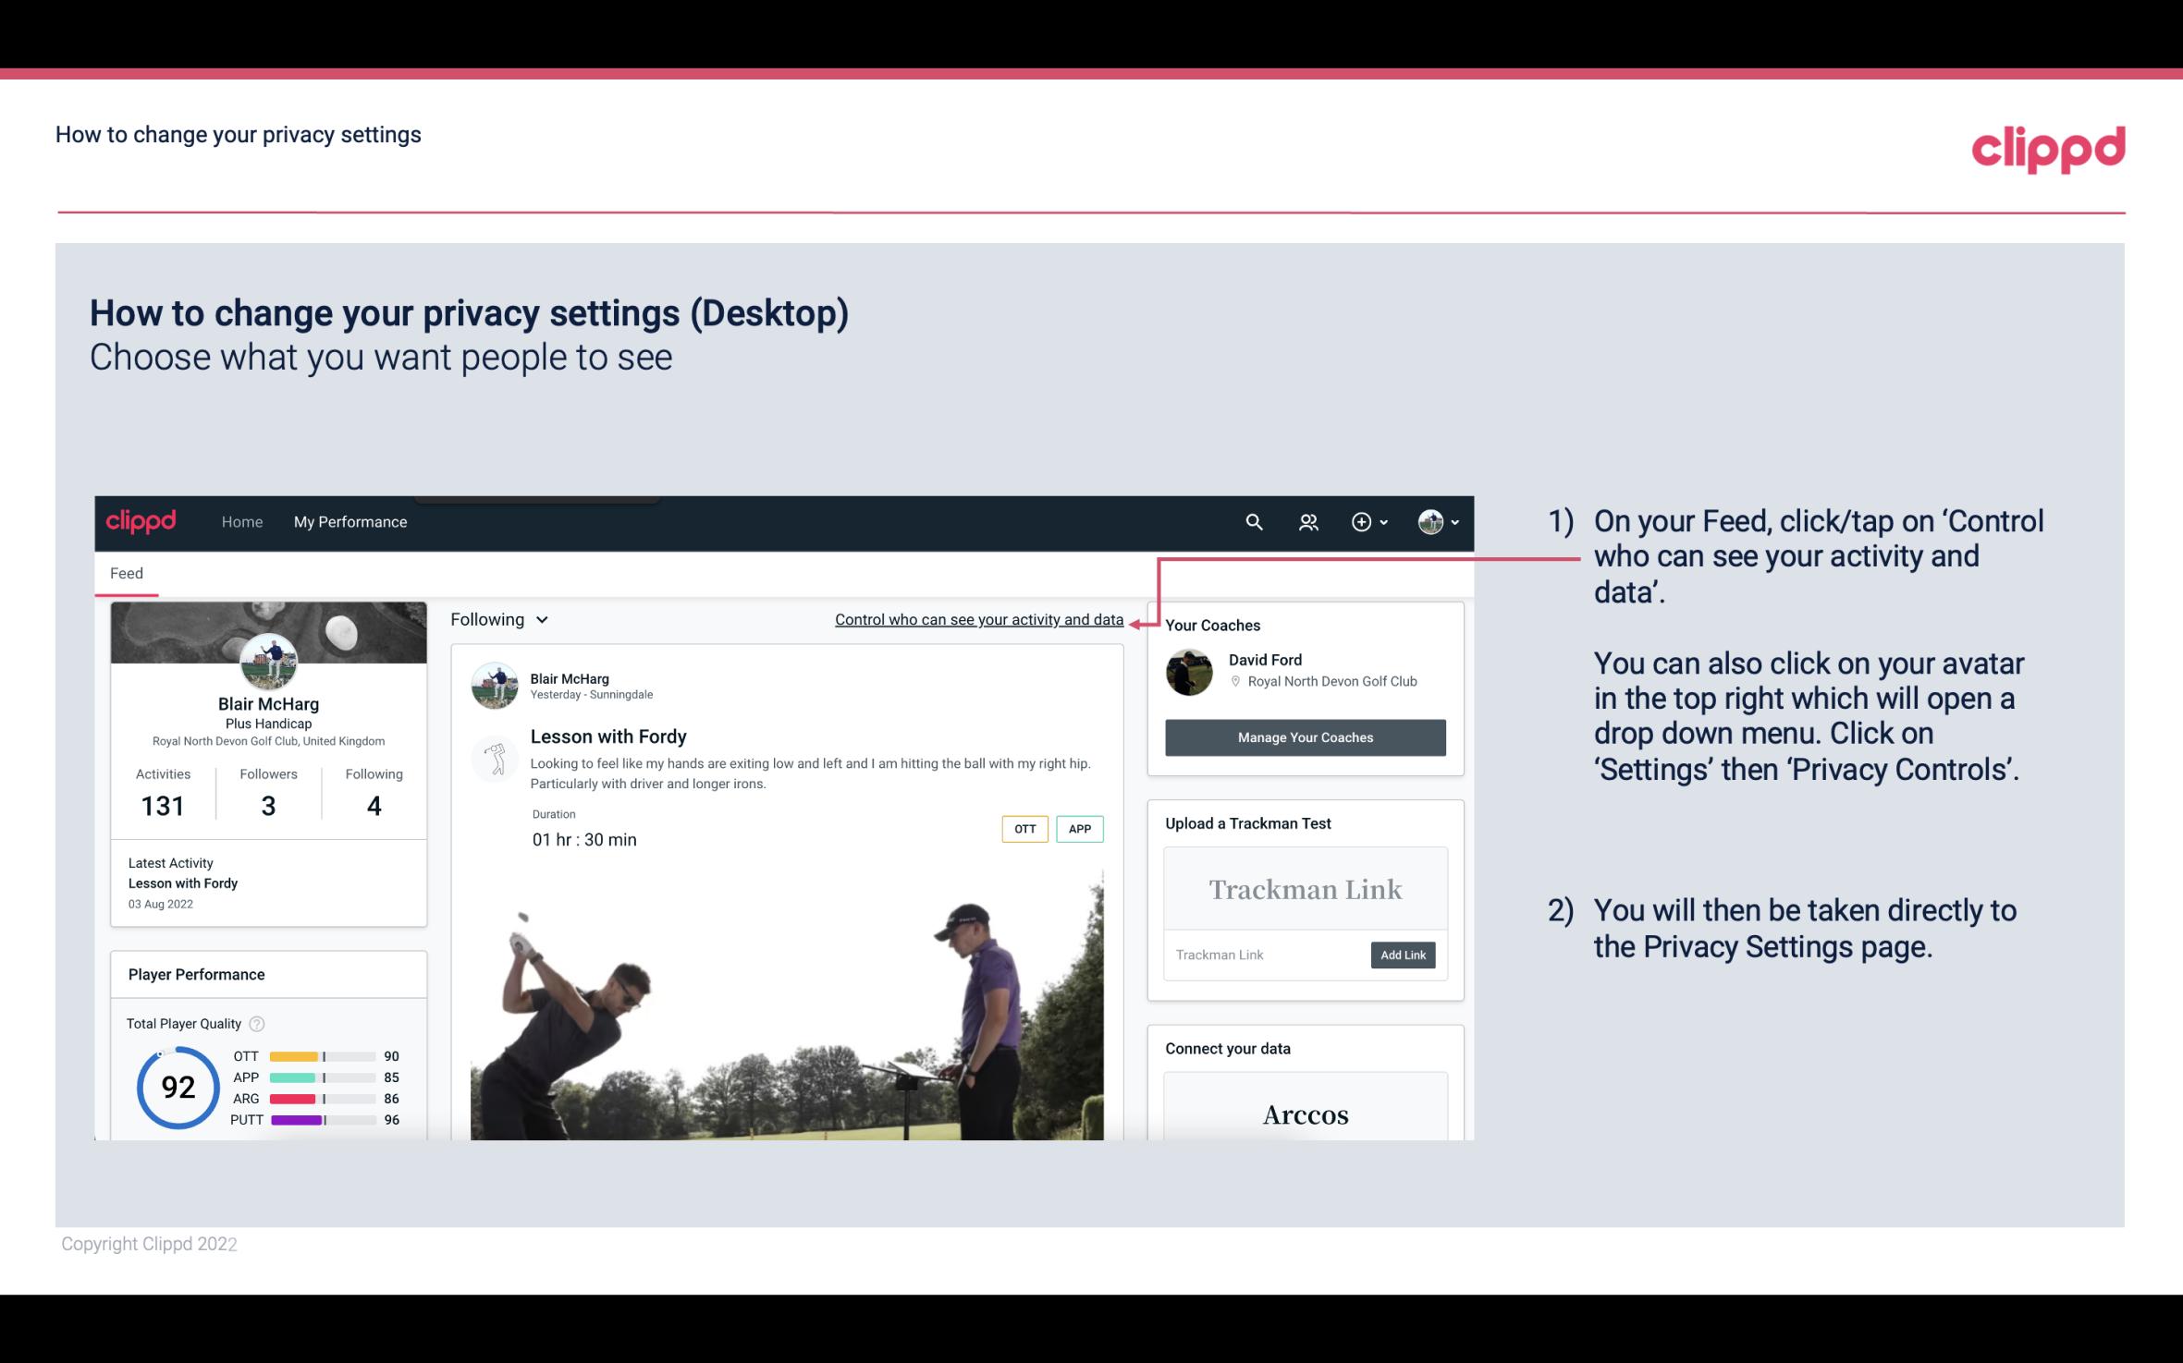This screenshot has height=1363, width=2183.
Task: Click the Feed tab label
Action: click(128, 573)
